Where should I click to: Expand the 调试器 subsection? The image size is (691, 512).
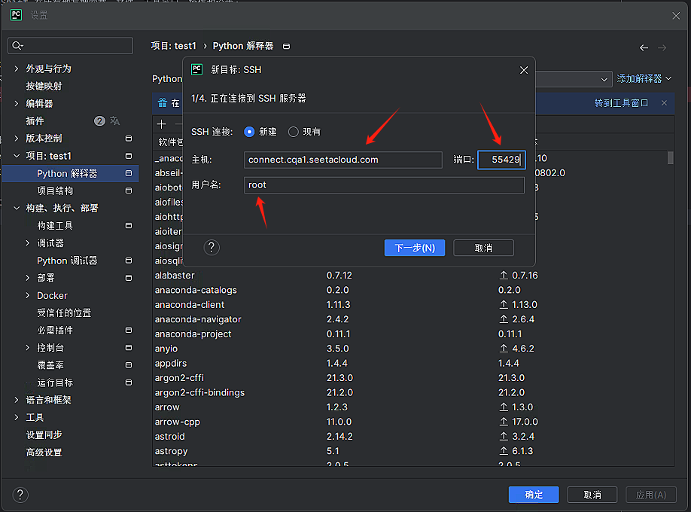(x=27, y=243)
